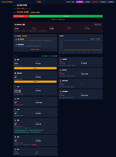116x157 pixels.
Task: Click the rightmost orange-icon header button
Action: [111, 2]
